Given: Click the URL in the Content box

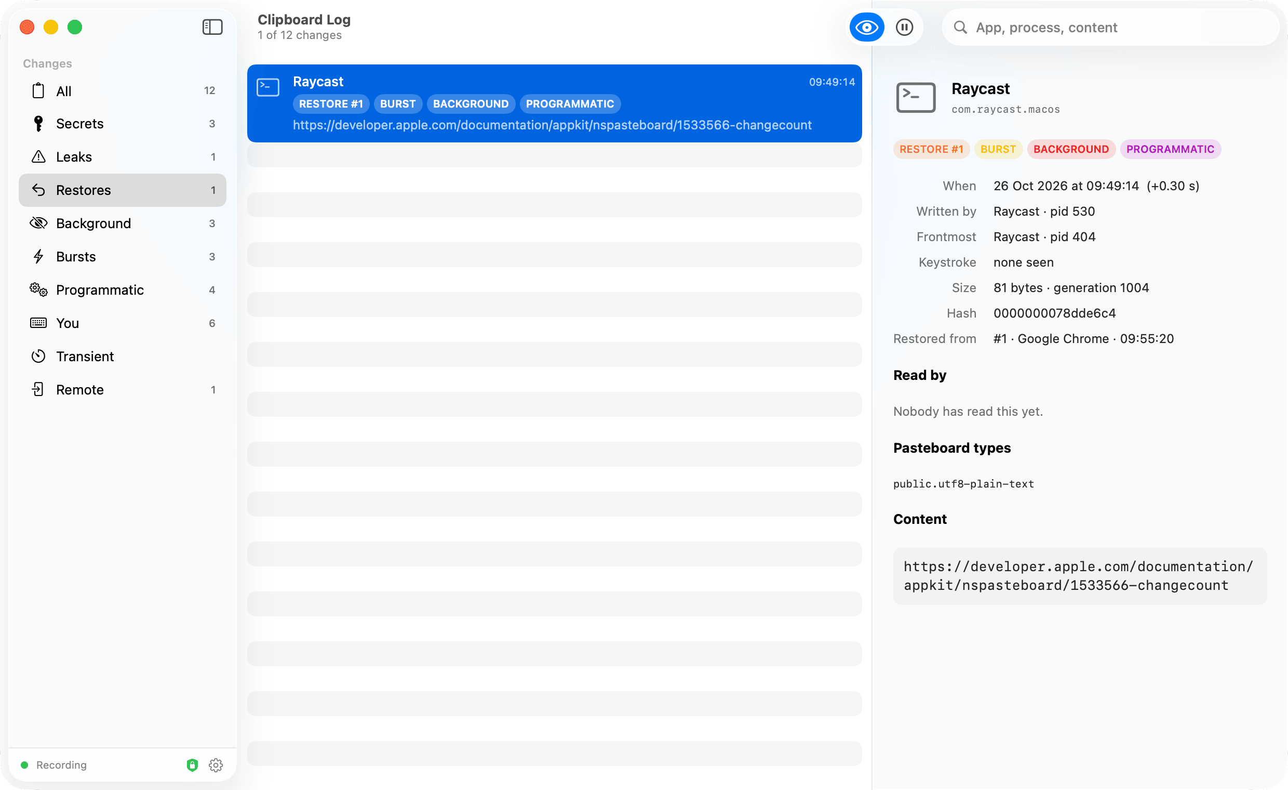Looking at the screenshot, I should click(x=1078, y=575).
